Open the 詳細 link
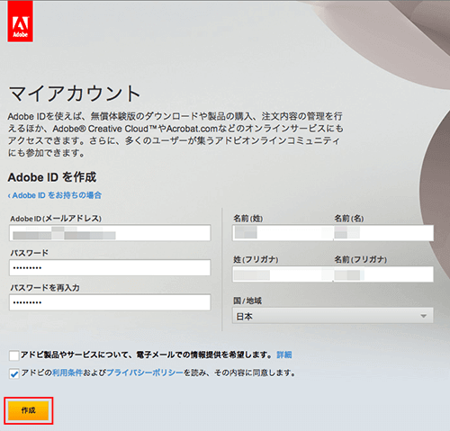The height and width of the screenshot is (431, 450). pos(284,355)
